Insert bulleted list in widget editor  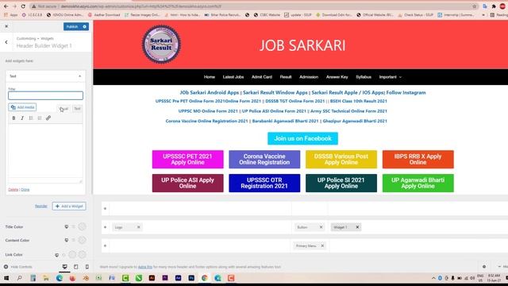[x=31, y=118]
